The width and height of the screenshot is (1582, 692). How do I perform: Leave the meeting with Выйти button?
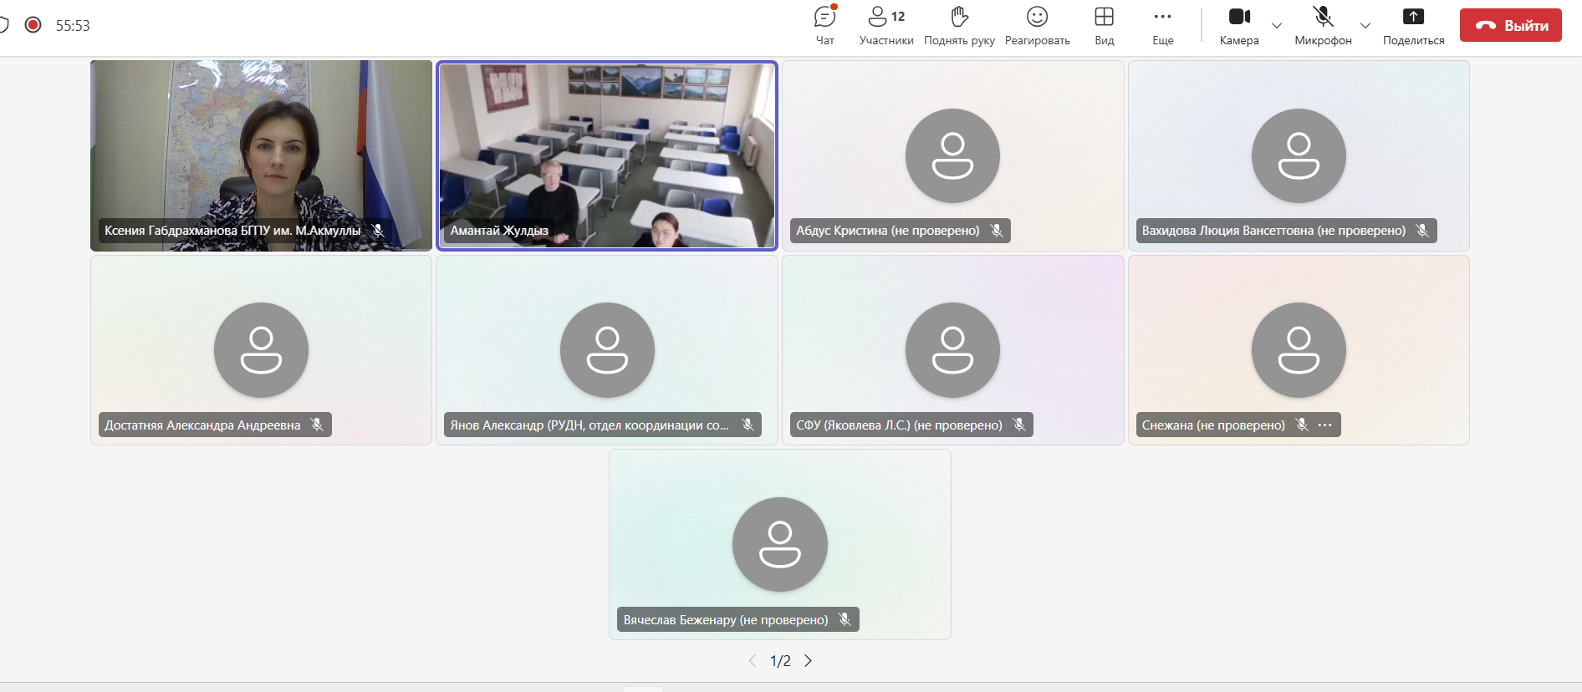point(1510,25)
